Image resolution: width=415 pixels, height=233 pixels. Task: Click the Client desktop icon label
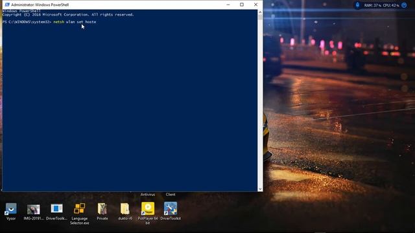[171, 194]
